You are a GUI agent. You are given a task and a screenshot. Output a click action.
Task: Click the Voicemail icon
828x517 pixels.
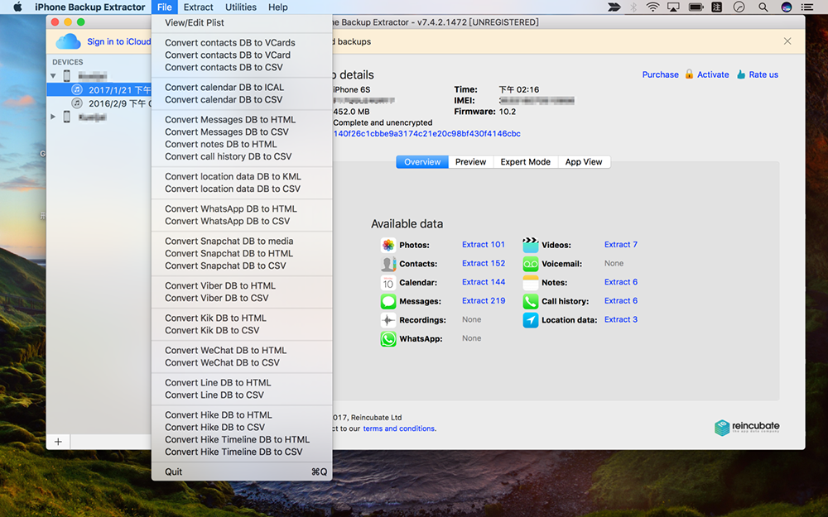[x=530, y=264]
